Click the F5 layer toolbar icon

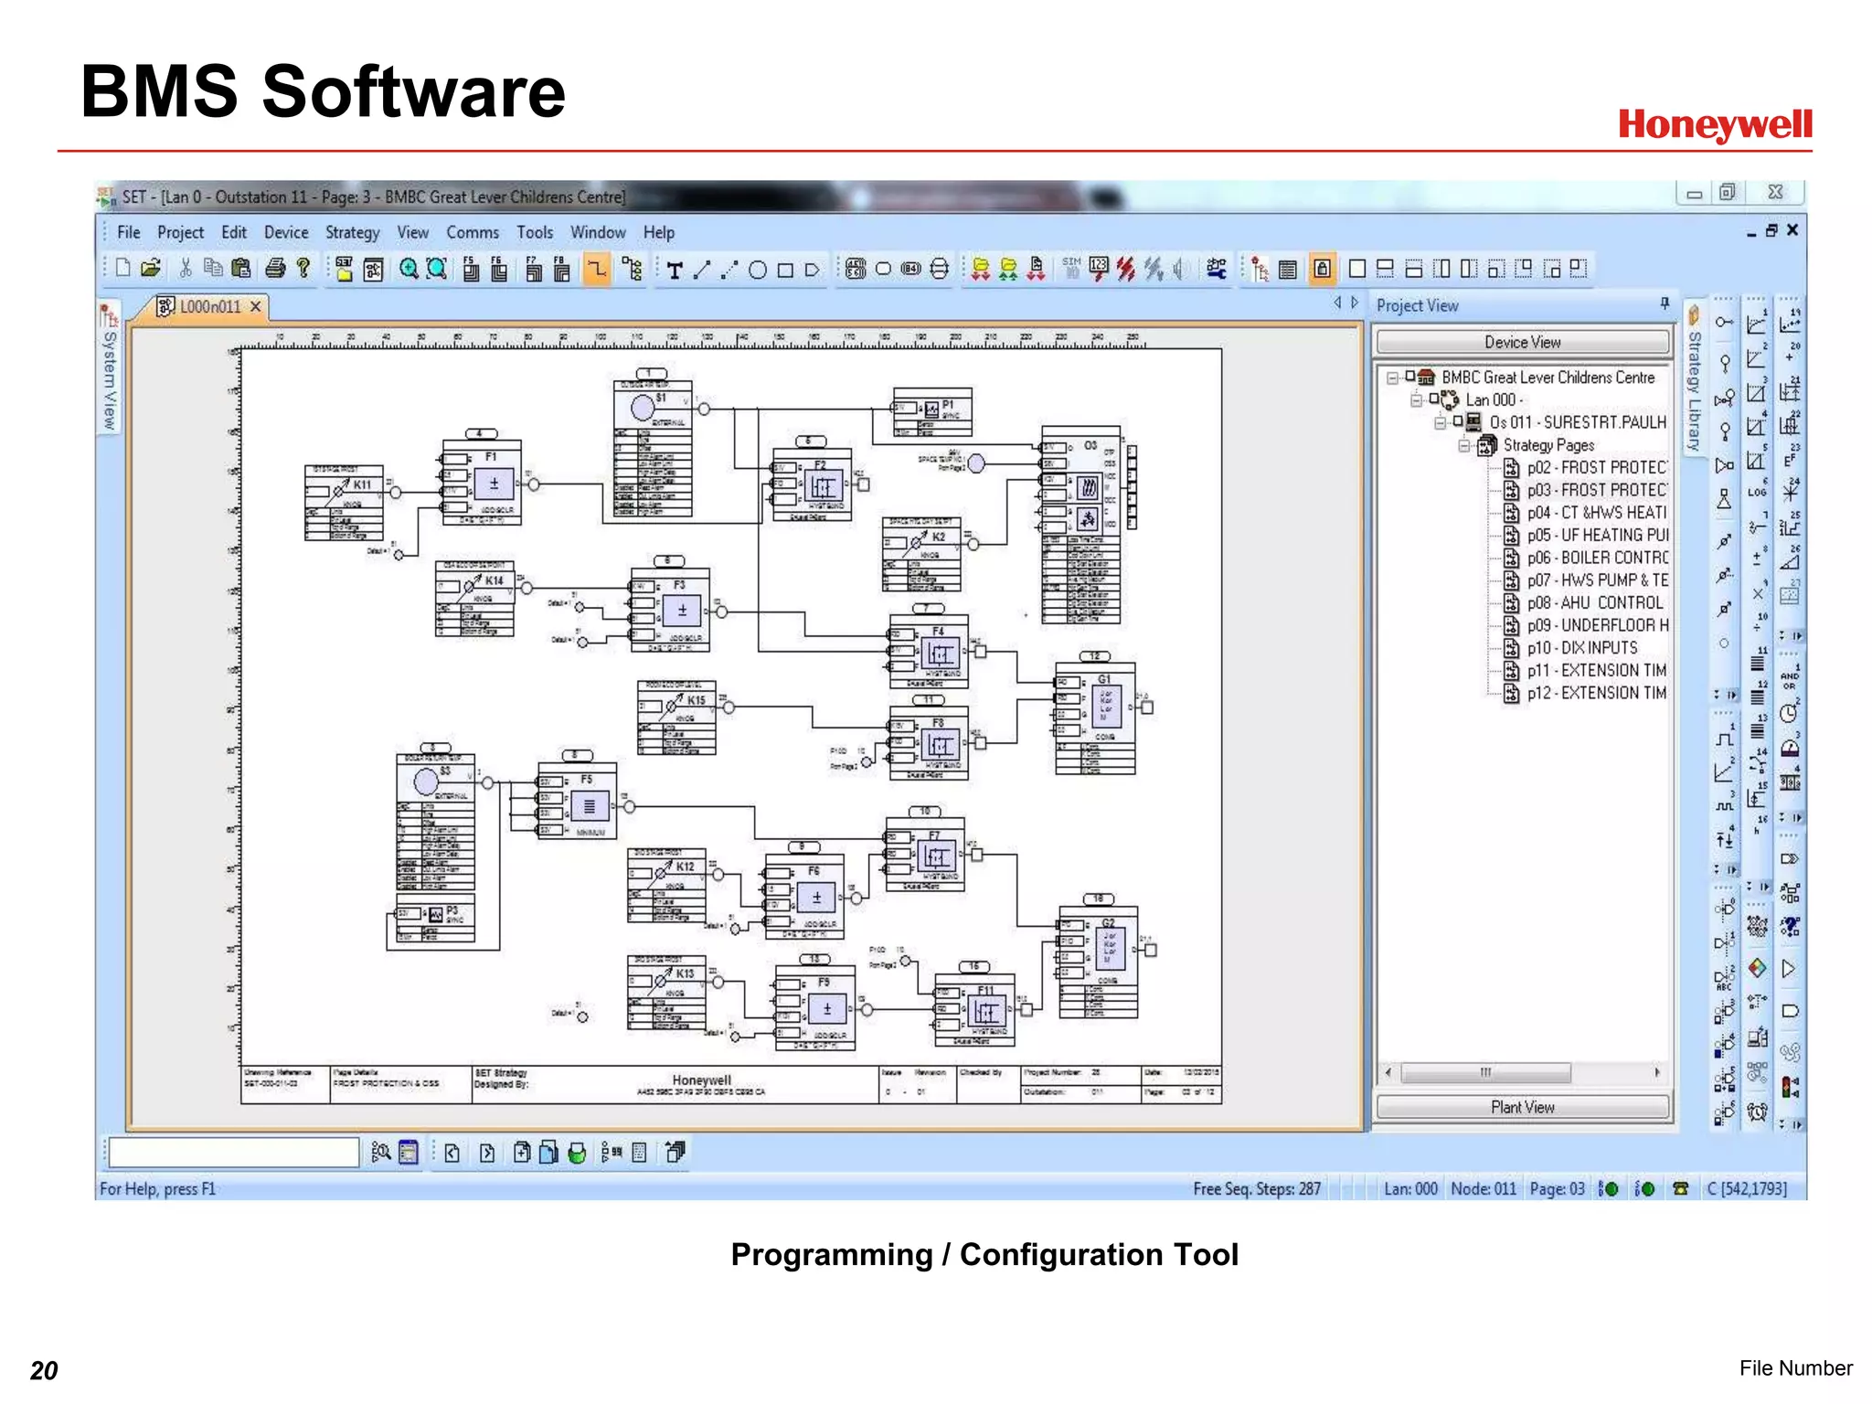click(470, 269)
